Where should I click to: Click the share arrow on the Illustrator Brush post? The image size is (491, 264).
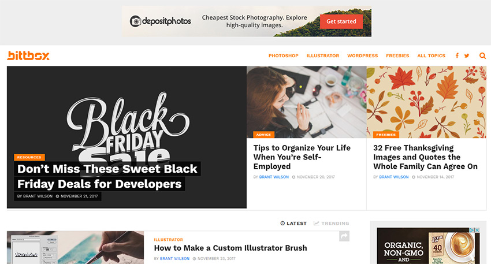point(344,236)
